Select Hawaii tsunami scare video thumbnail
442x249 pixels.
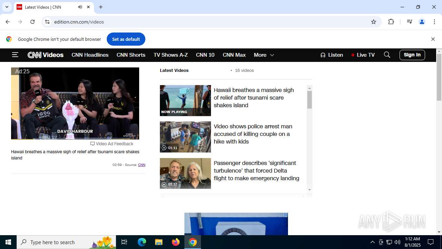pos(185,101)
